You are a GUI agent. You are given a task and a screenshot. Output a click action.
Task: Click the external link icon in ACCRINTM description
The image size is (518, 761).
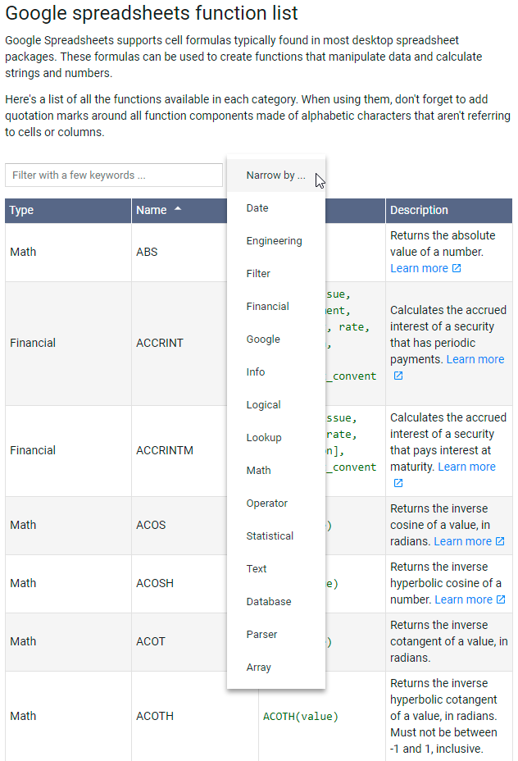tap(398, 483)
